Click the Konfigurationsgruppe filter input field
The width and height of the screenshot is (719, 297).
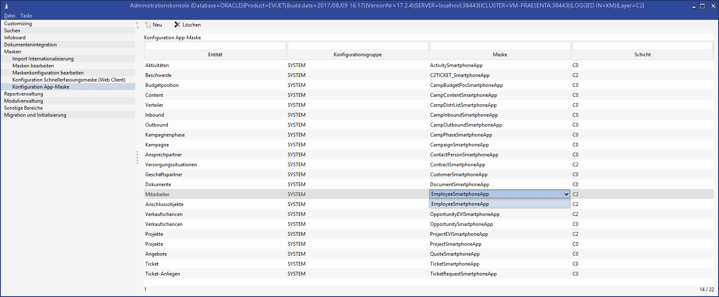point(358,46)
